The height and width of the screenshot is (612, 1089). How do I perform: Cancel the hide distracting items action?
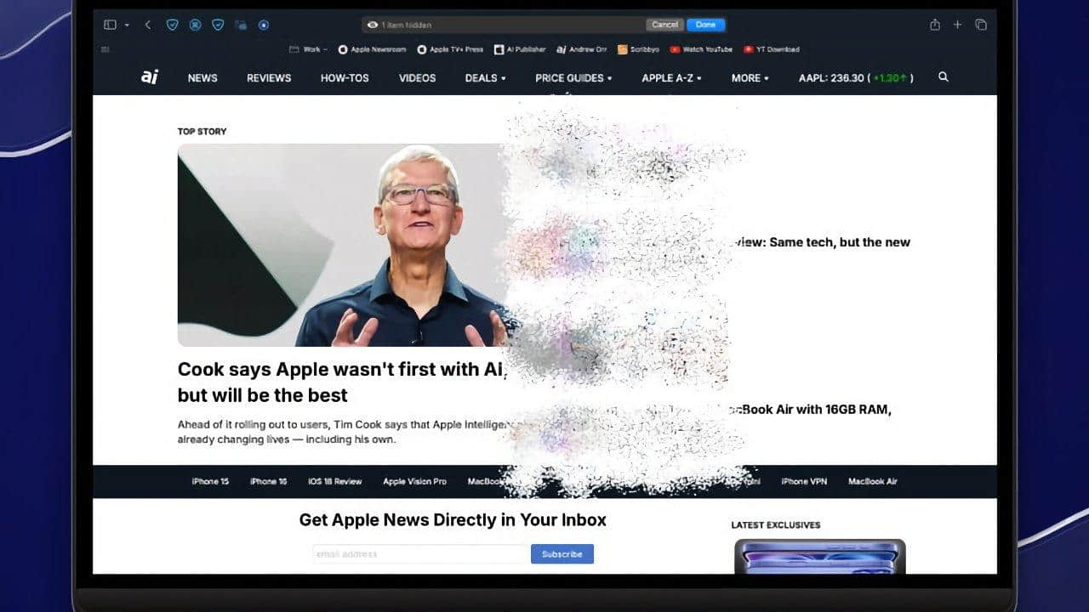[664, 25]
